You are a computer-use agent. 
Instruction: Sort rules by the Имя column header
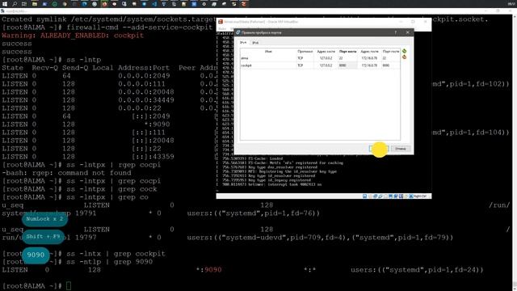(268, 52)
